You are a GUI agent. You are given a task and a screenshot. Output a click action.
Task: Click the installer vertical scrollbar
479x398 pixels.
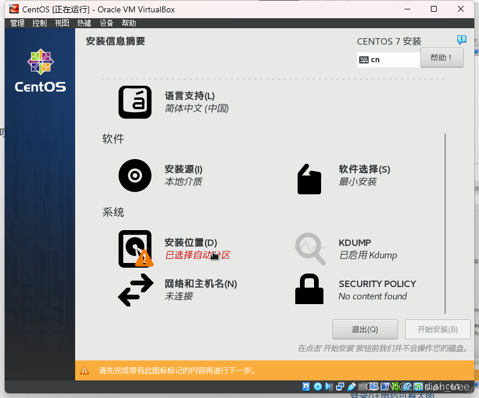pos(445,224)
